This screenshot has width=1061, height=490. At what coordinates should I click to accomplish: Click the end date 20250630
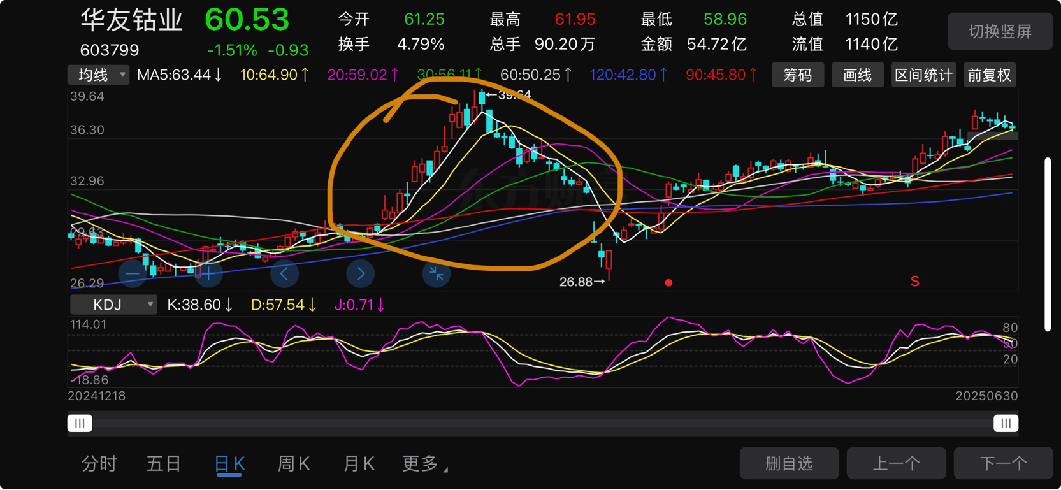(x=986, y=396)
